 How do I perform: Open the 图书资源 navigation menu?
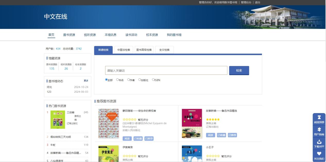click(69, 35)
